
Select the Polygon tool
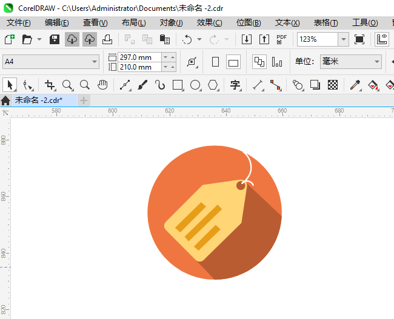point(213,85)
